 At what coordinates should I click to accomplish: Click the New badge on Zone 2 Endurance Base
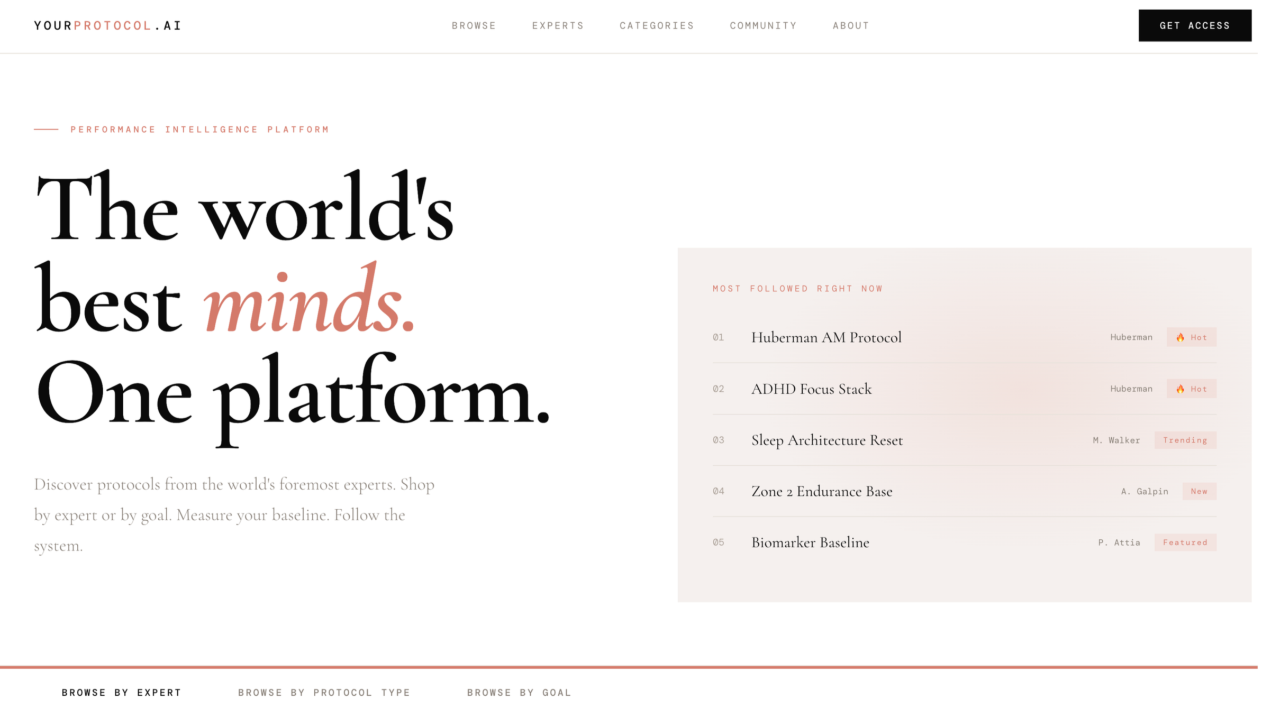tap(1199, 491)
